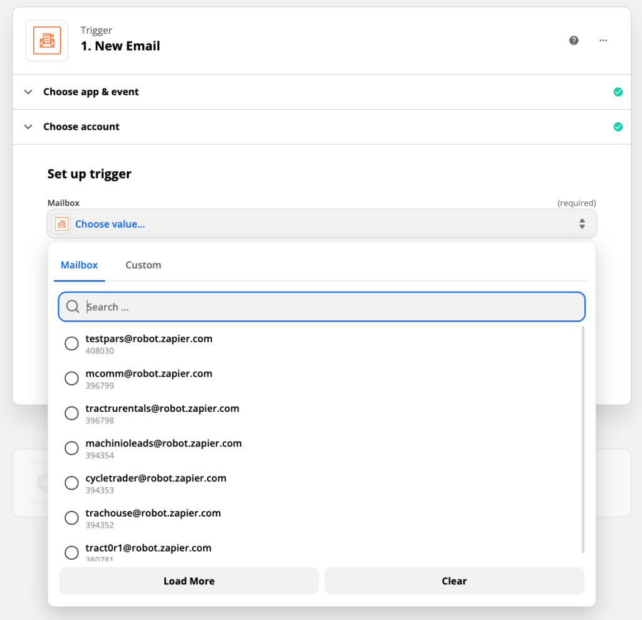Screen dimensions: 642x620
Task: Click the small mailbox icon in Mailbox field
Action: [61, 224]
